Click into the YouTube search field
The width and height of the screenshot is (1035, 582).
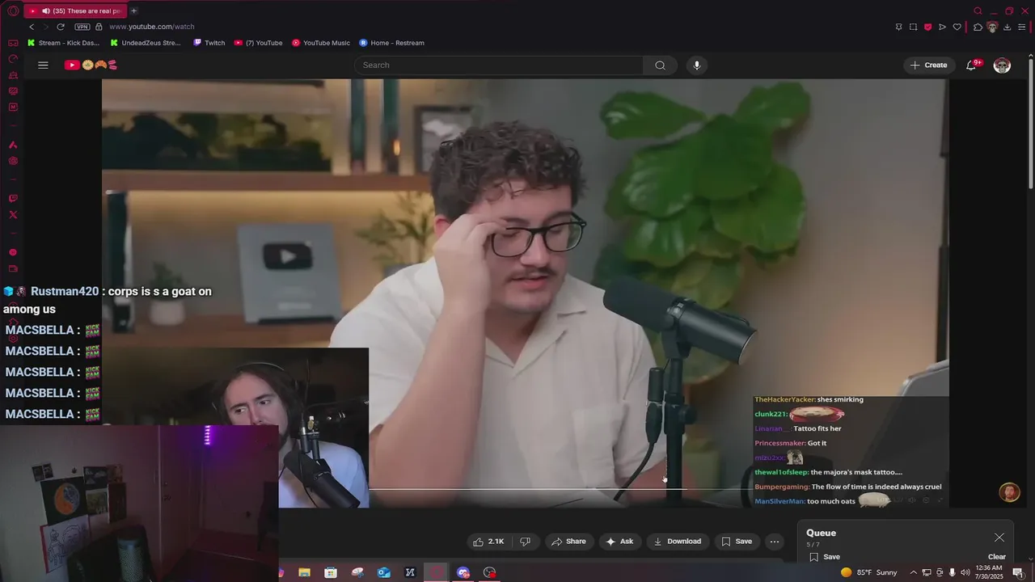pos(499,65)
